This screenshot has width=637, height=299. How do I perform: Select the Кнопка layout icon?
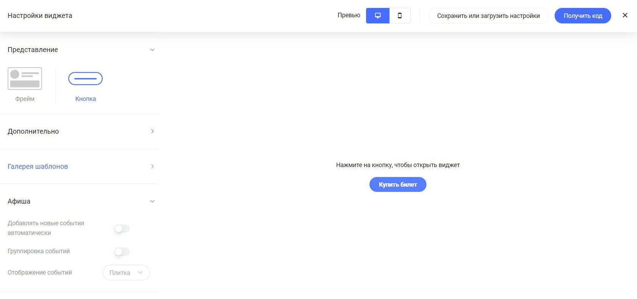coord(85,78)
